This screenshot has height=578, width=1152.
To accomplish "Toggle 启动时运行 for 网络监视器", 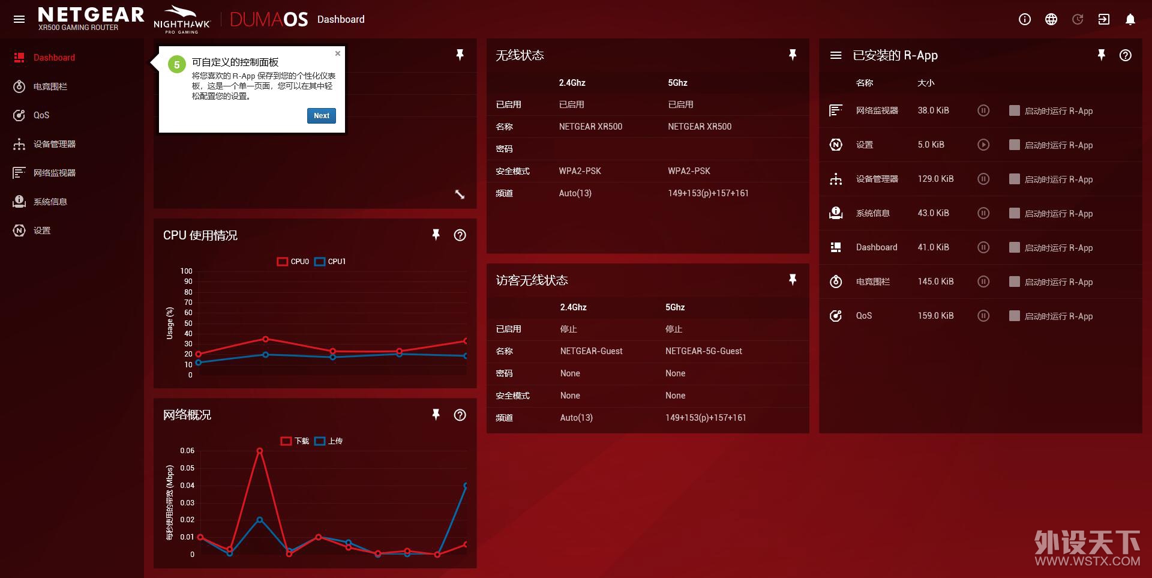I will [1015, 110].
